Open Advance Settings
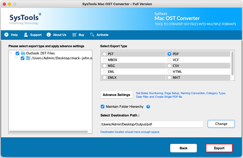This screenshot has height=158, width=243. 116,95
